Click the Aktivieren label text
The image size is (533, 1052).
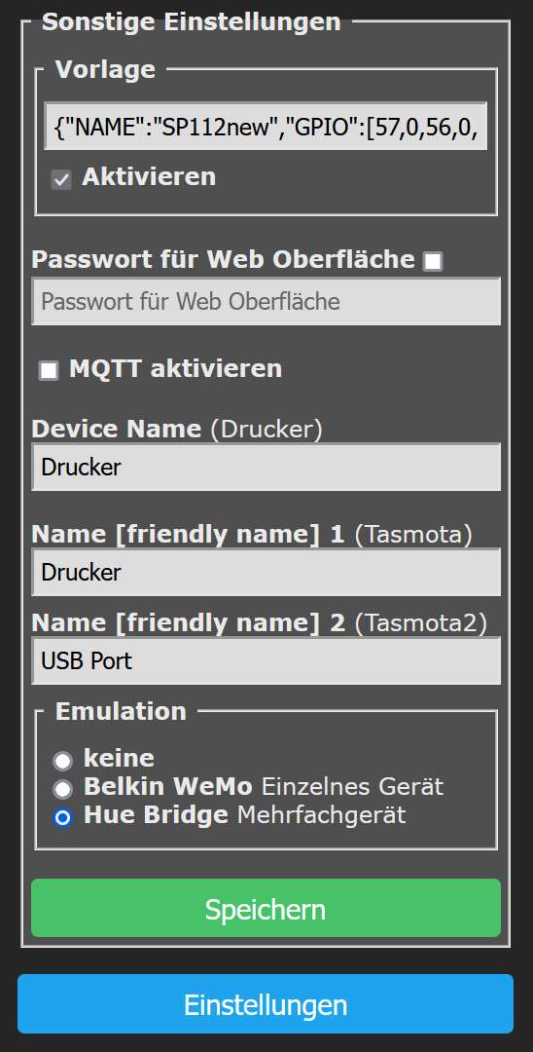click(149, 177)
